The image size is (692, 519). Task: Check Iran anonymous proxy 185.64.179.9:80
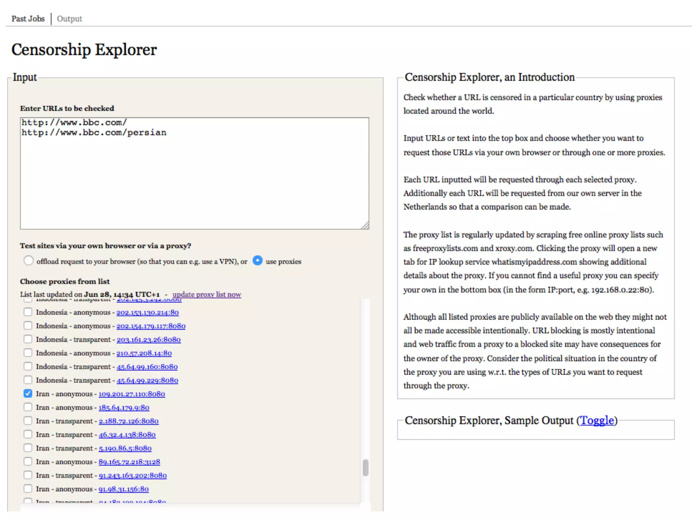[28, 407]
